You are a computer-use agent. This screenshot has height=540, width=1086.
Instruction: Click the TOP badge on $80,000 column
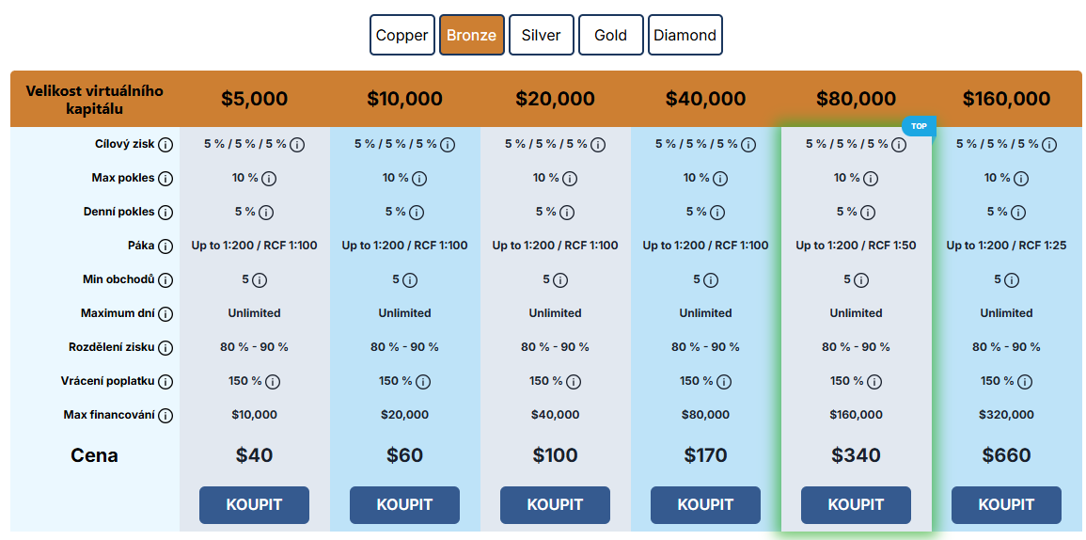[919, 126]
